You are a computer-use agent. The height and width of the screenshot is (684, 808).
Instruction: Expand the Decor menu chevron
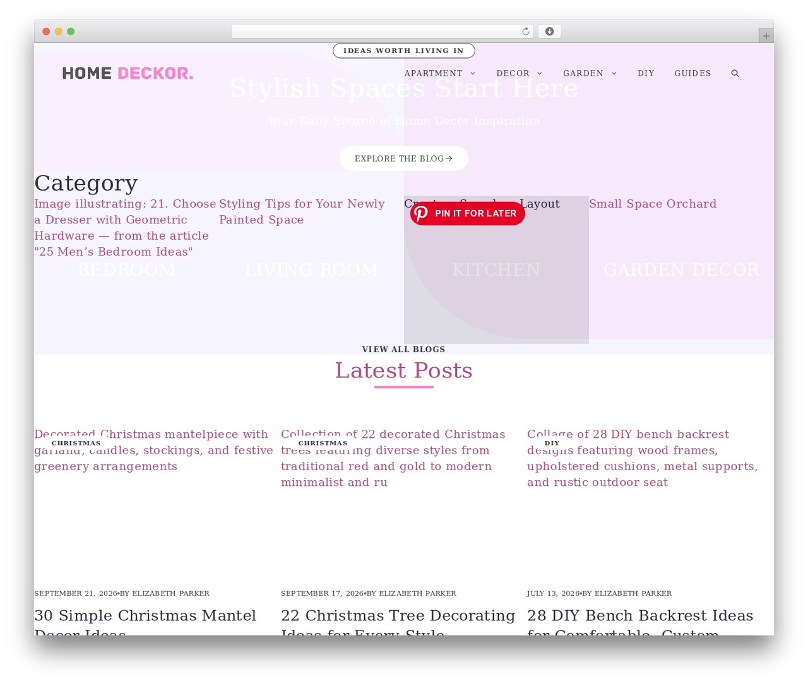[540, 73]
